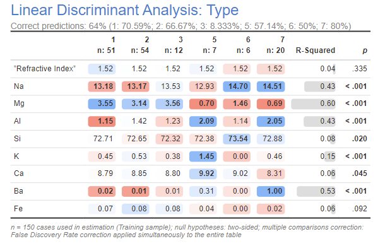Select the p column header
The image size is (385, 246).
point(365,50)
